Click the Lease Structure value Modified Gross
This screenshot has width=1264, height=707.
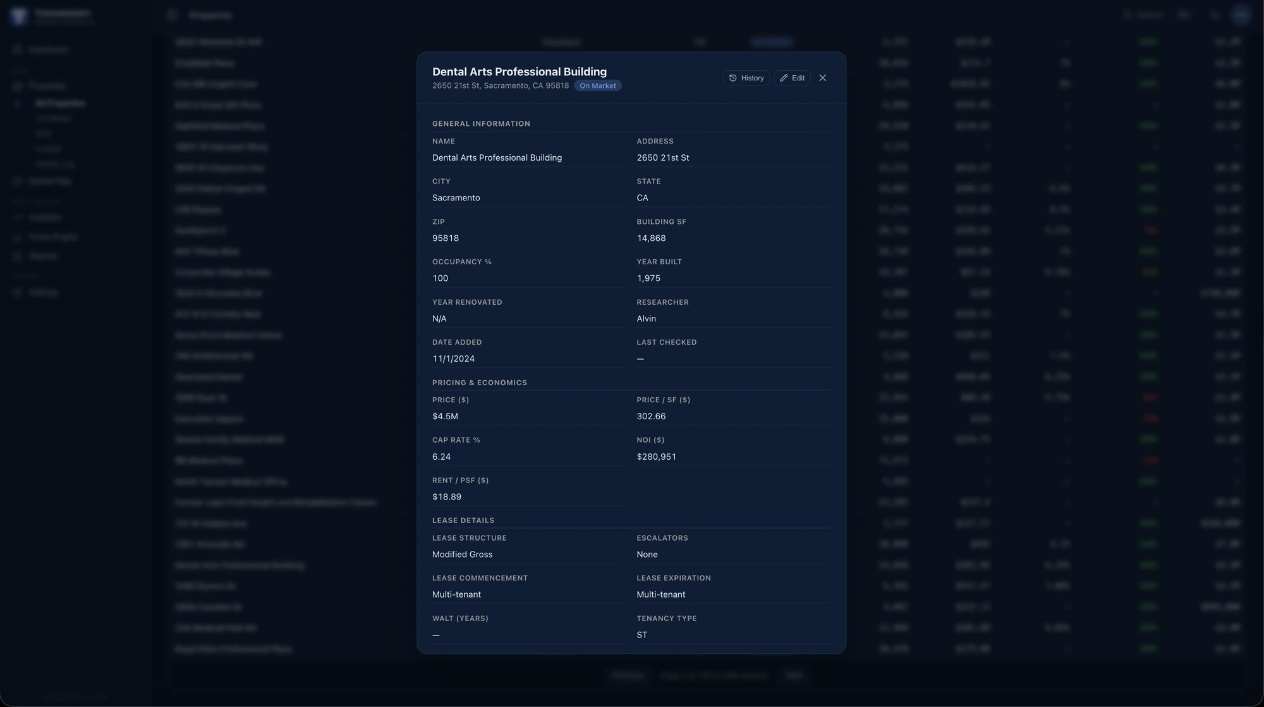(x=462, y=555)
